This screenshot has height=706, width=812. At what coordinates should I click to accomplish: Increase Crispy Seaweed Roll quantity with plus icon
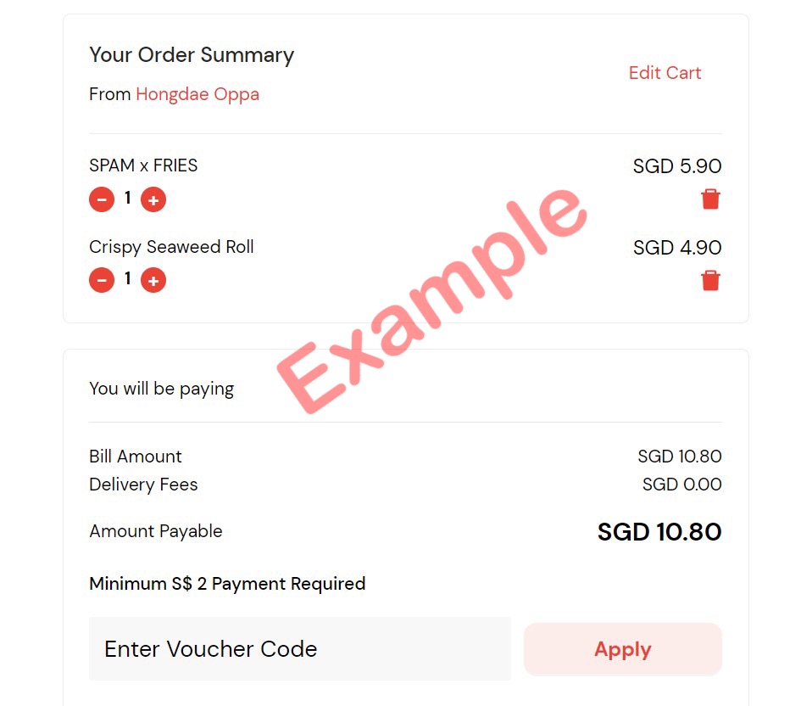click(x=153, y=280)
